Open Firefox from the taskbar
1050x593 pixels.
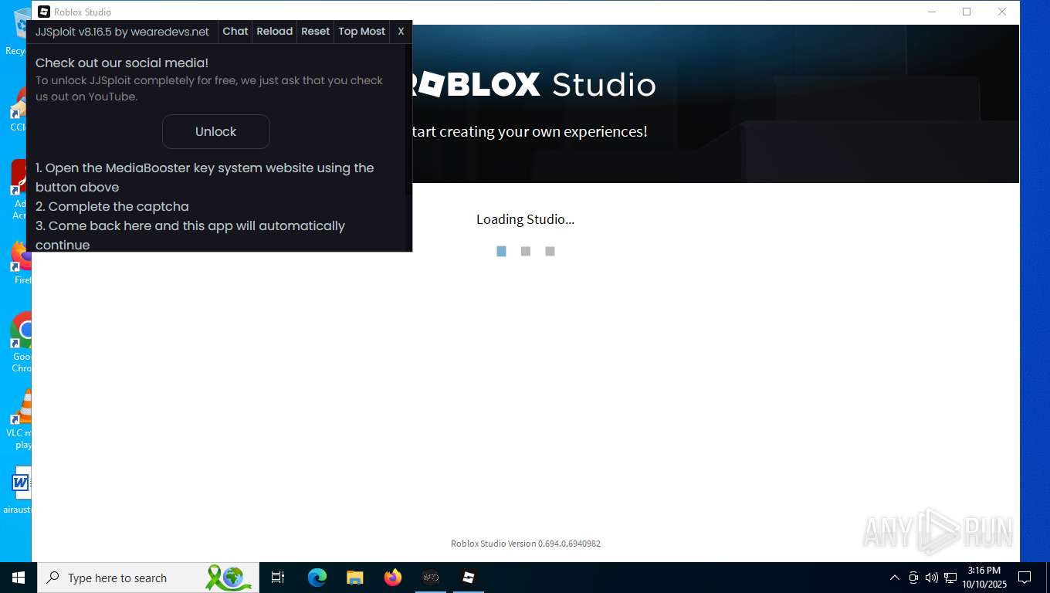point(393,578)
